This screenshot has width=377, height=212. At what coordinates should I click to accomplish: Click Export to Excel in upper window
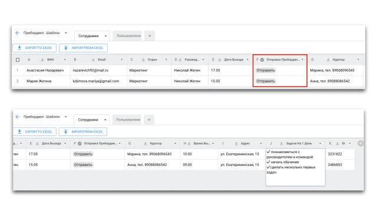(x=34, y=48)
